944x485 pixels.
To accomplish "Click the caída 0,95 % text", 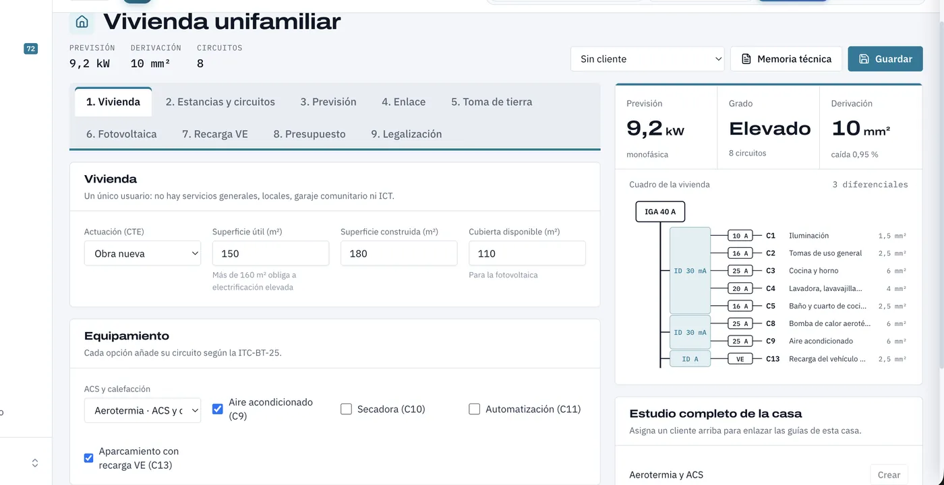I will [854, 154].
